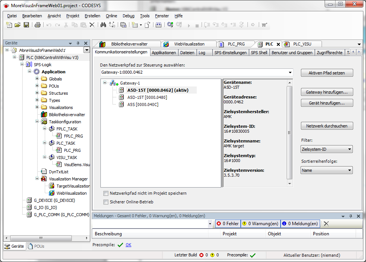Create a new project with toolbar icon

(x=9, y=25)
